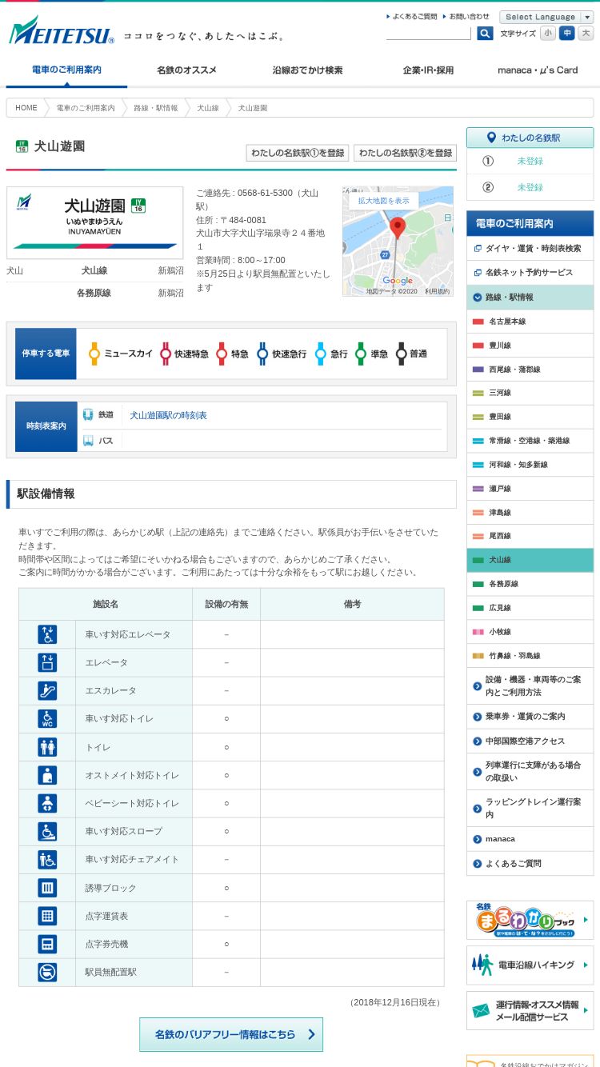This screenshot has width=600, height=1067.
Task: Open 名鉄ネット予約サービス sidebar item
Action: click(530, 273)
